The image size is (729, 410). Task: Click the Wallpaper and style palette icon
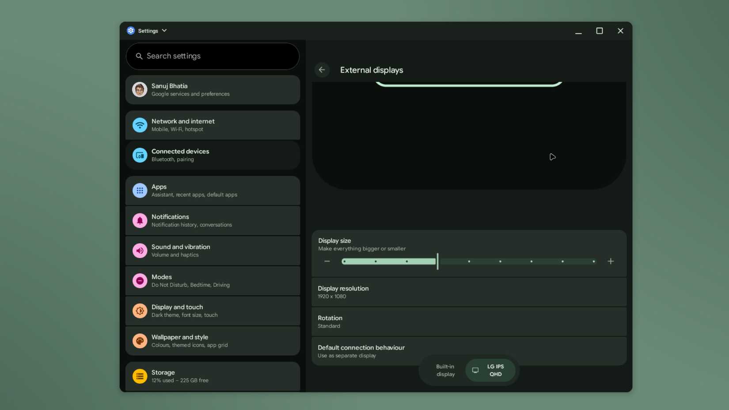tap(140, 341)
